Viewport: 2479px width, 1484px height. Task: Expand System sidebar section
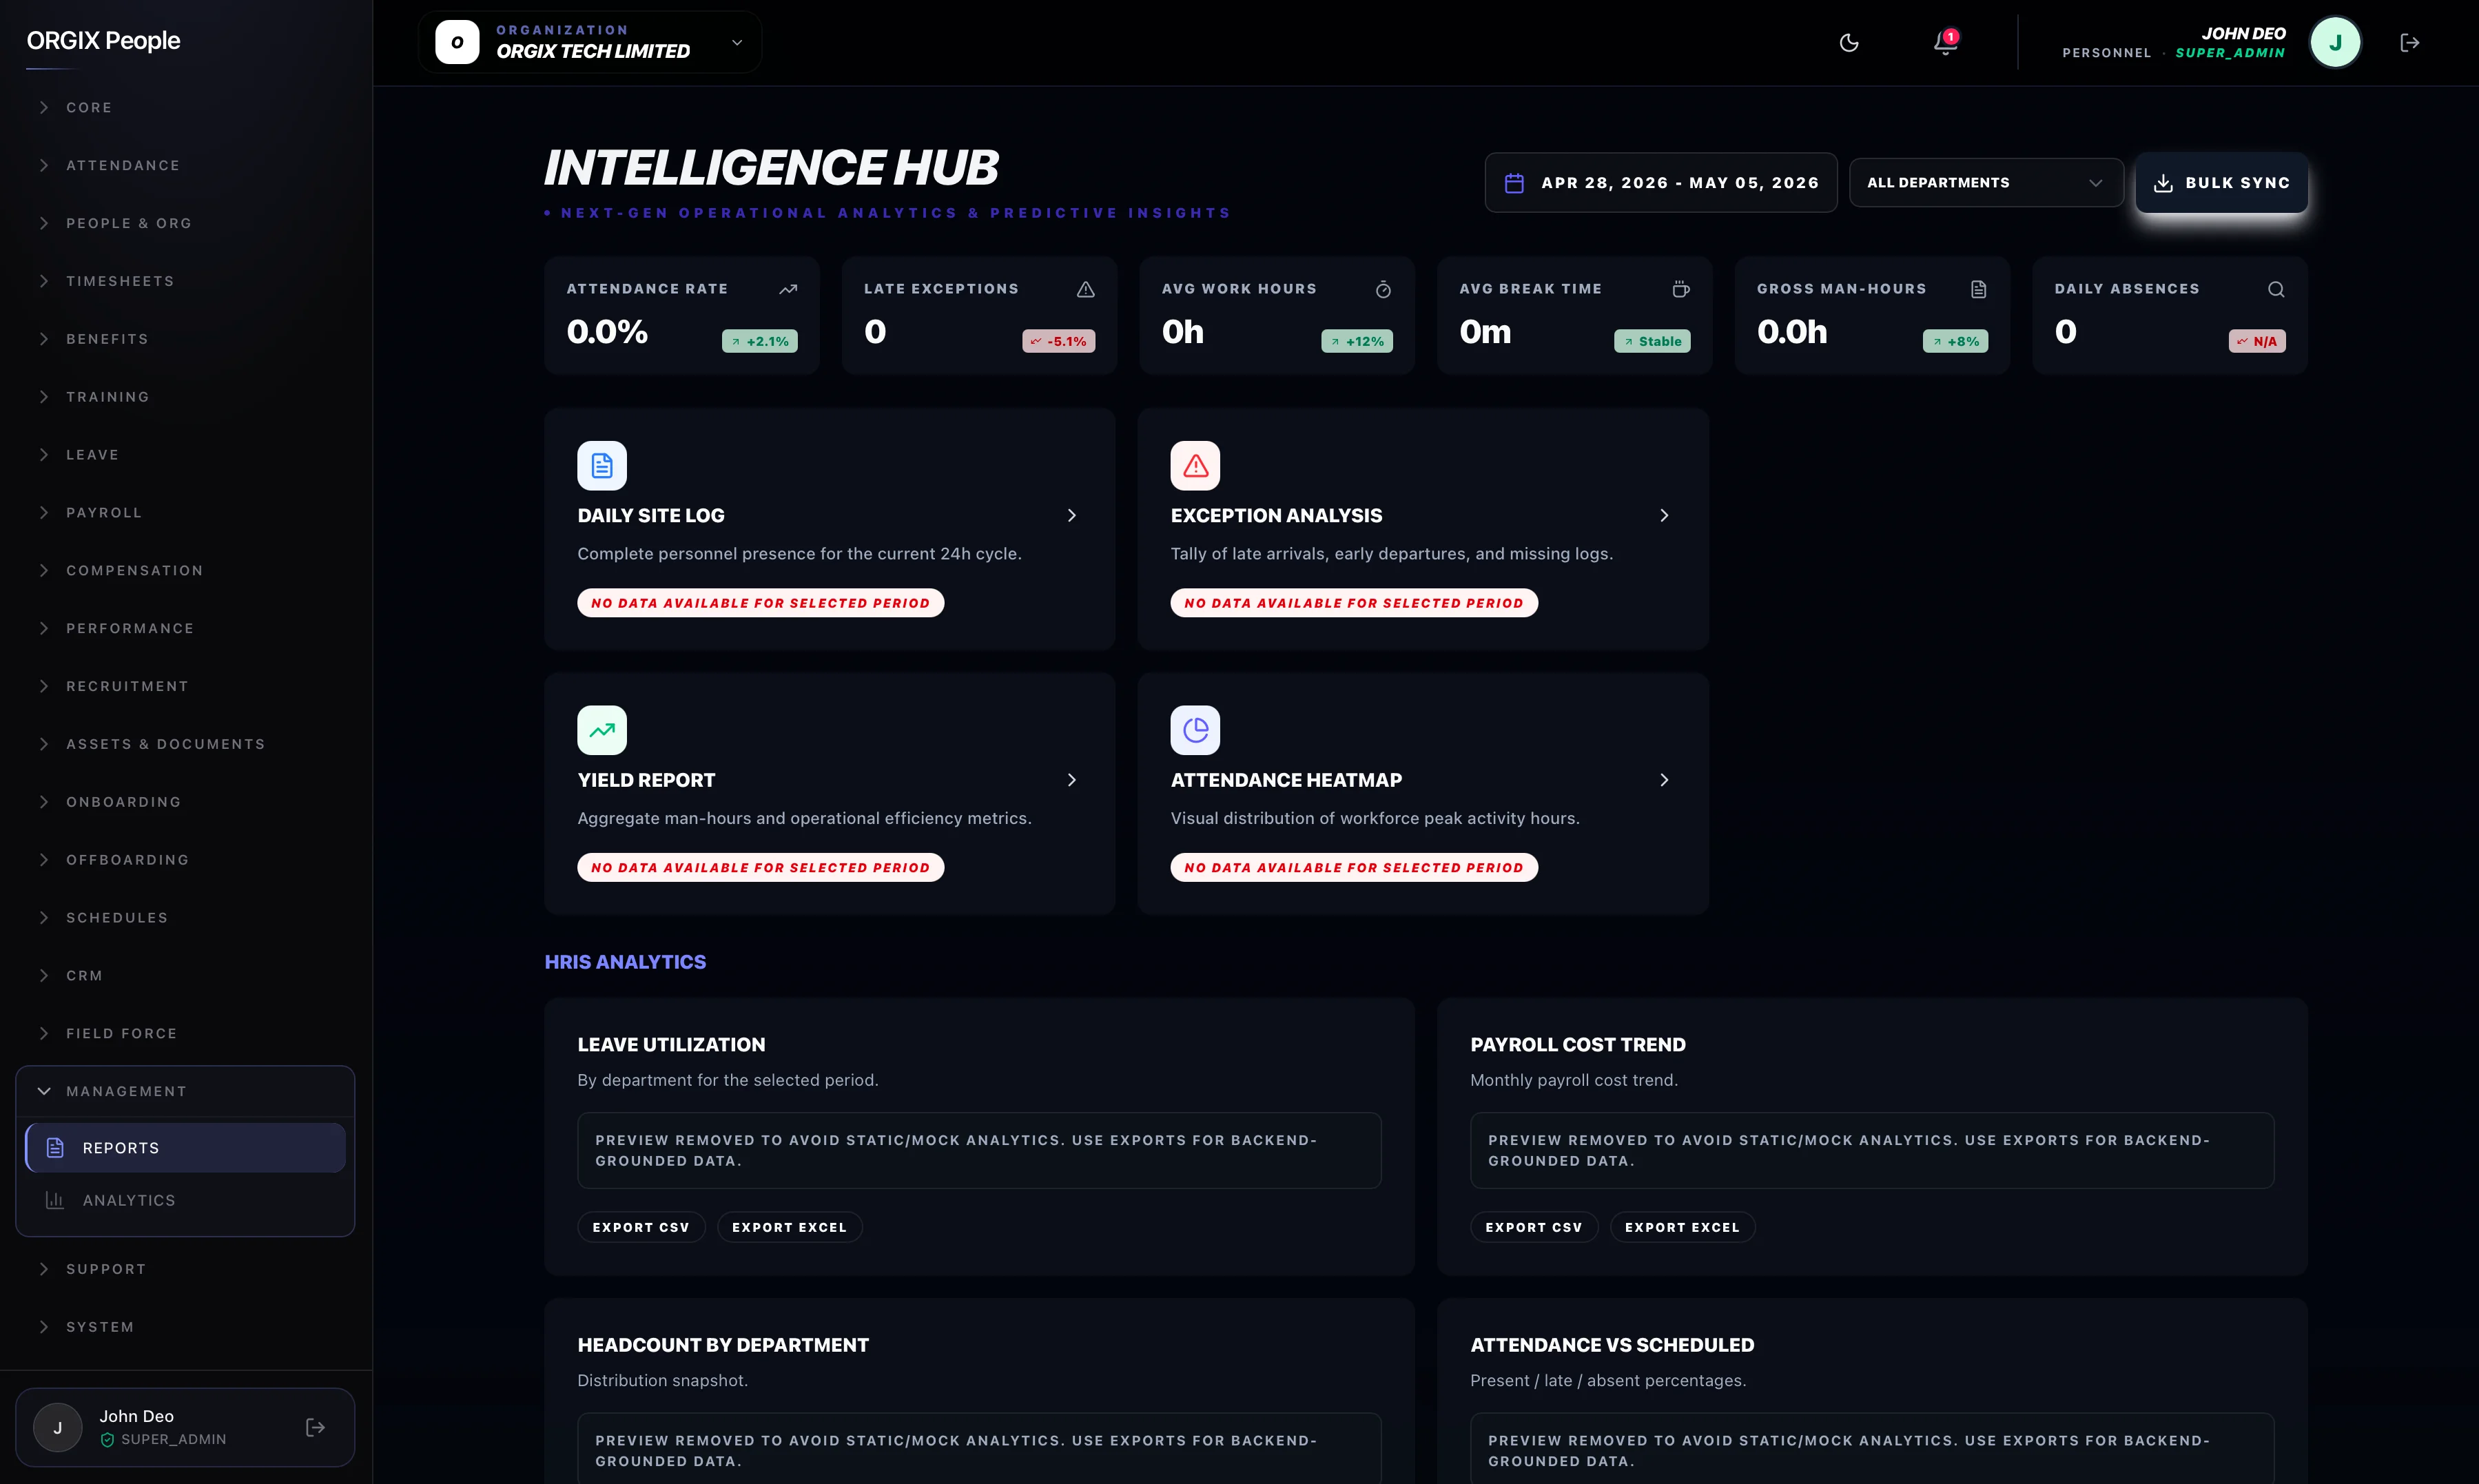point(186,1327)
